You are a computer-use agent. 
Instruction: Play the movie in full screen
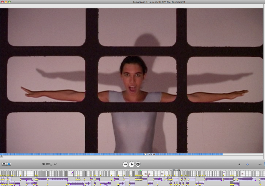coord(138,164)
